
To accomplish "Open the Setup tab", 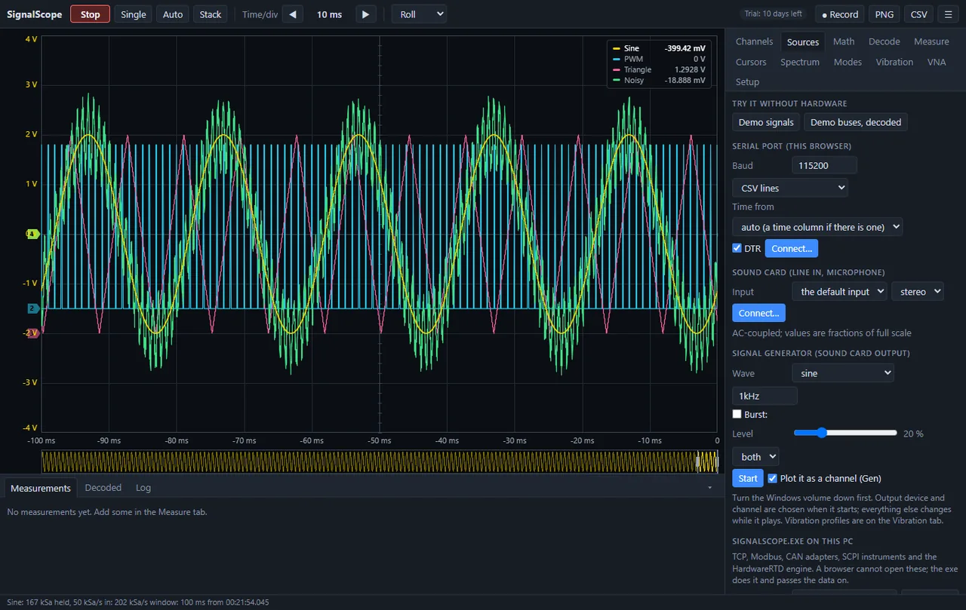I will [747, 81].
